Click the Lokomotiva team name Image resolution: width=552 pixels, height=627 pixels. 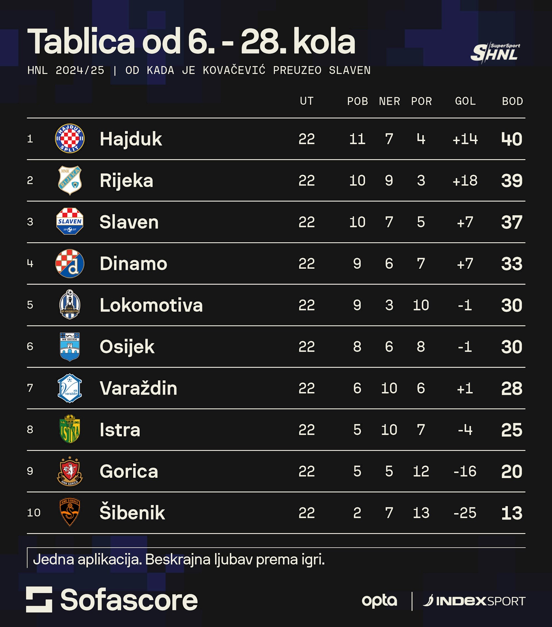151,305
